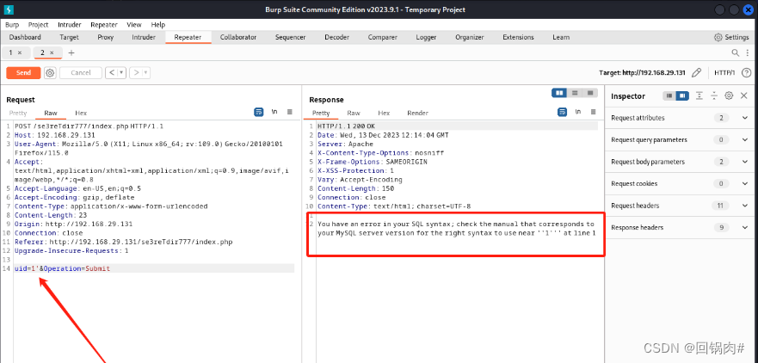This screenshot has width=758, height=363.
Task: Open the Intruder menu
Action: [70, 25]
